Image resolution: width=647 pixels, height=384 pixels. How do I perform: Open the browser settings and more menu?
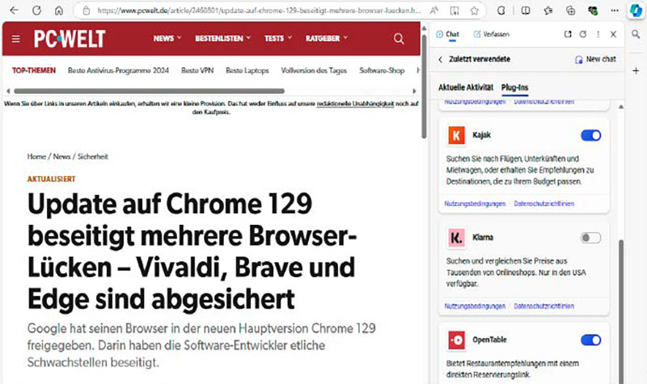pos(615,11)
